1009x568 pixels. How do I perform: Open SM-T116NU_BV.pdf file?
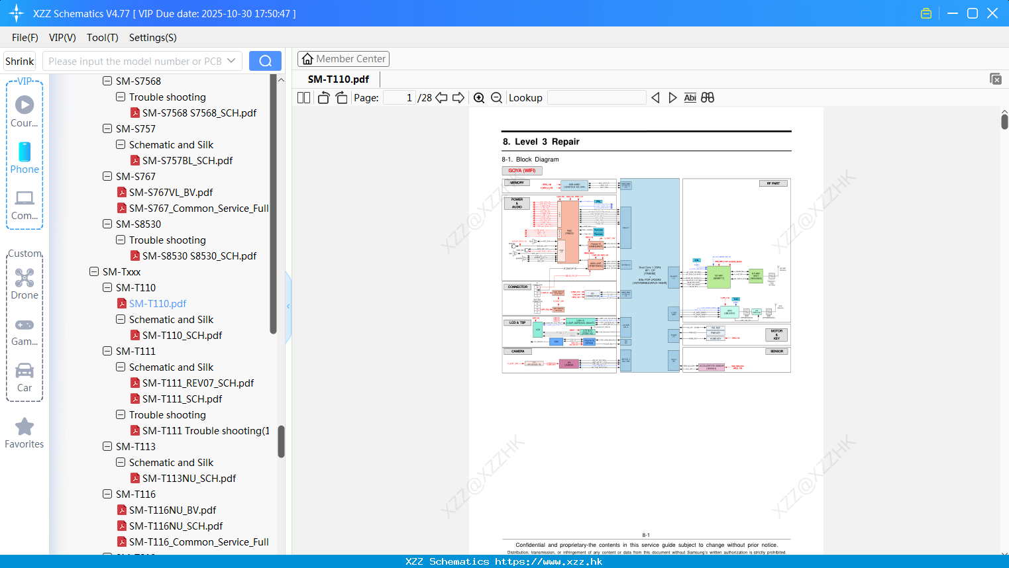click(172, 510)
